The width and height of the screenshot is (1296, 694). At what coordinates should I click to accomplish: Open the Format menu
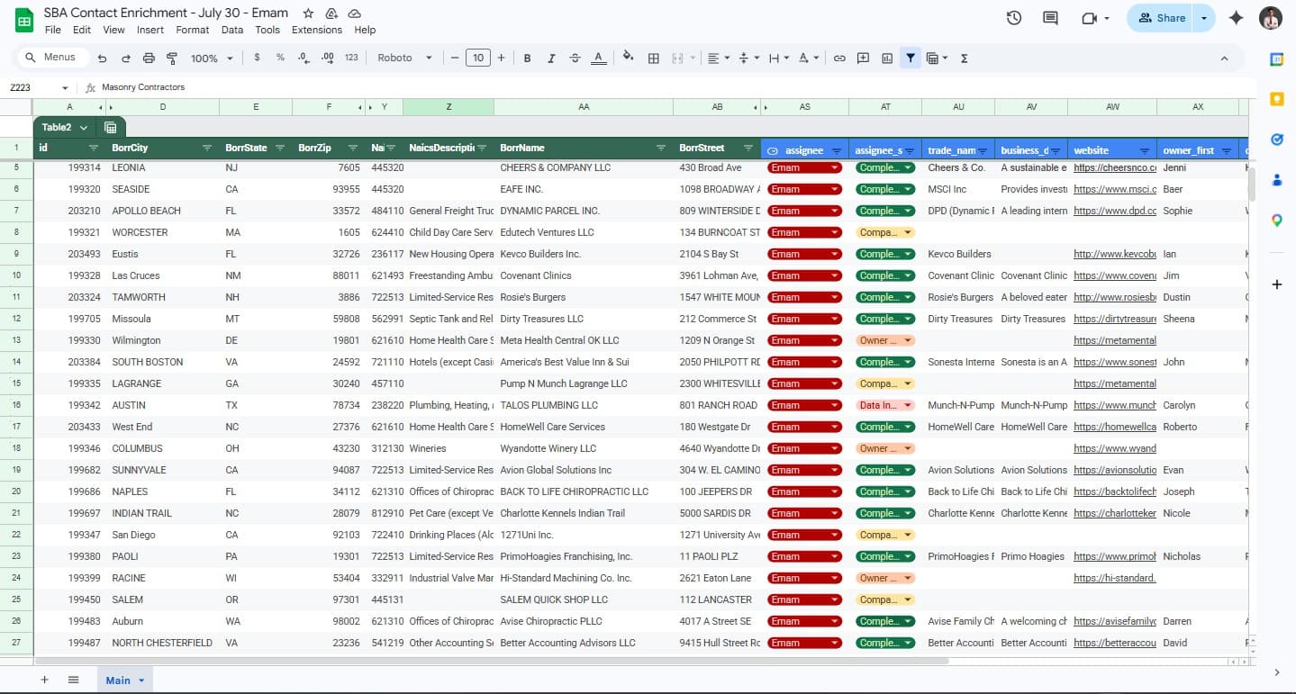point(193,30)
